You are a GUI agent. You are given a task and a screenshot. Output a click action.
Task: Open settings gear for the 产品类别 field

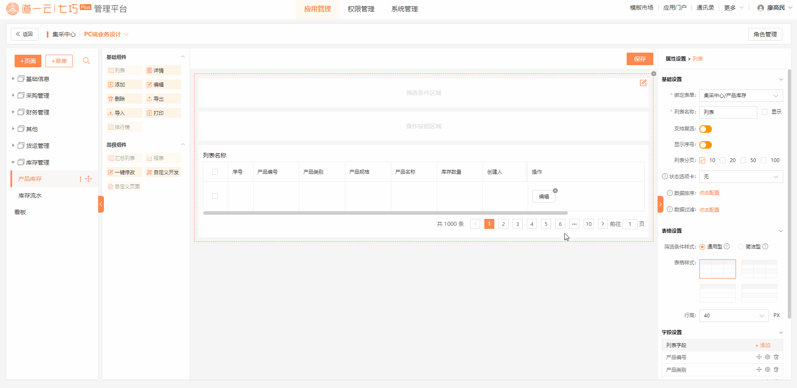click(x=767, y=370)
